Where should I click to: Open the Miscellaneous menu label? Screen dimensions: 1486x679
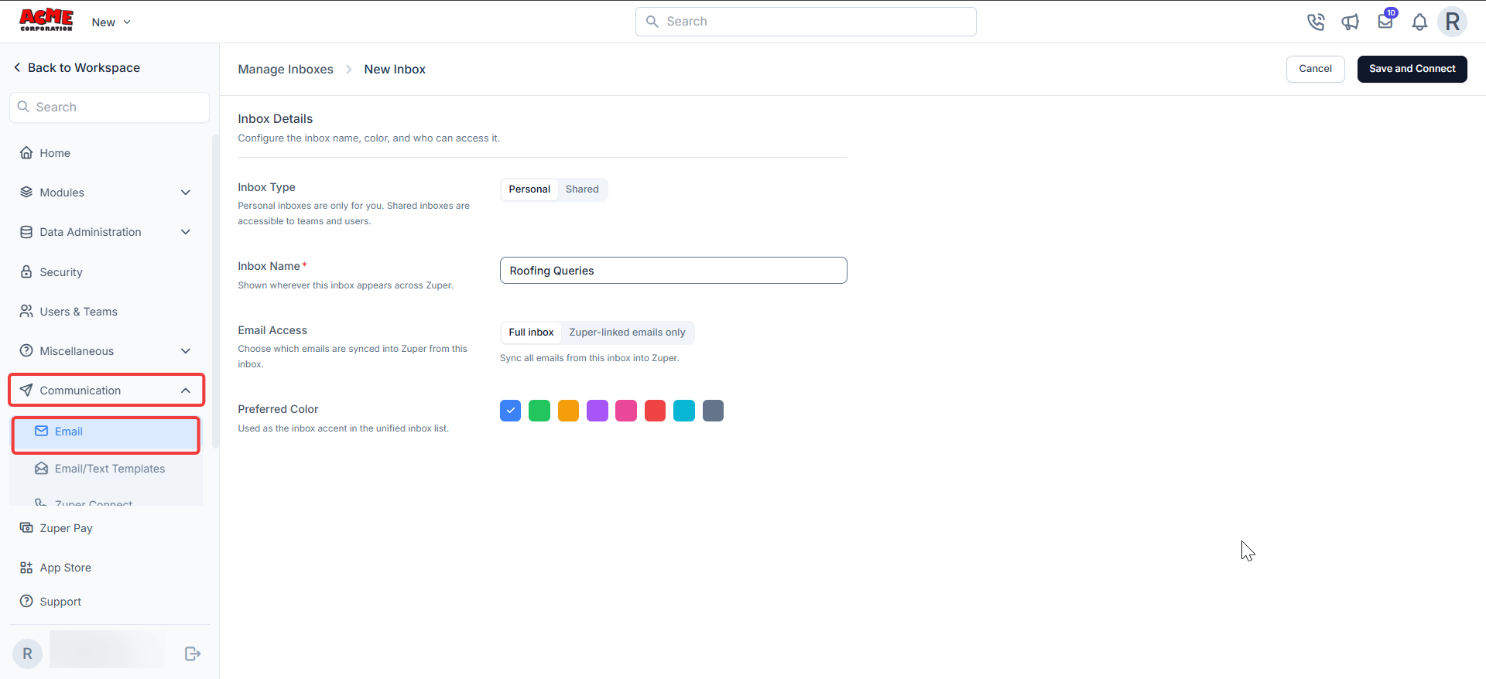pyautogui.click(x=77, y=350)
